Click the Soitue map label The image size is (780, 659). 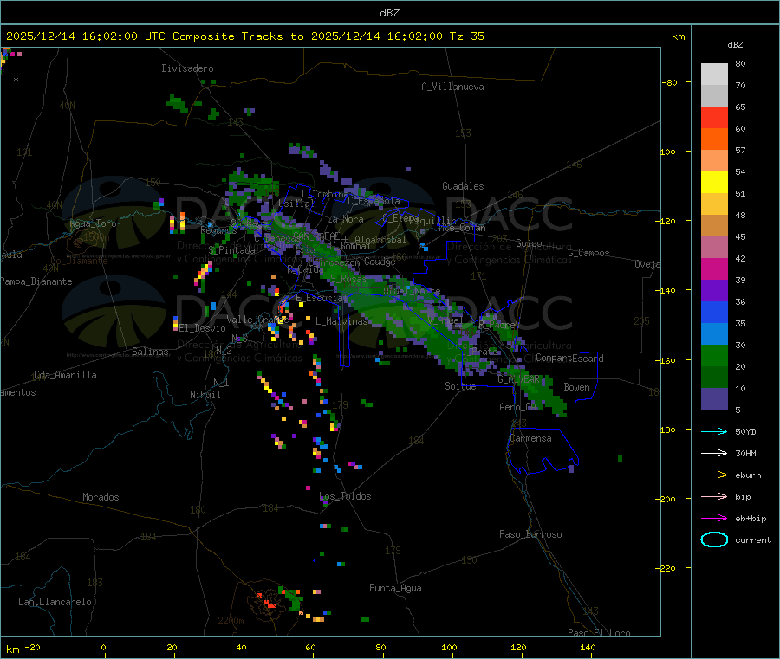pyautogui.click(x=460, y=386)
